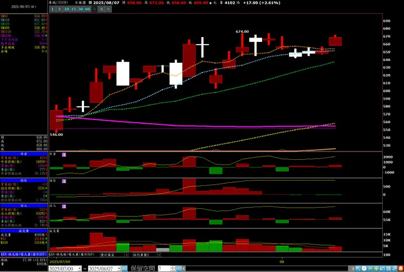The width and height of the screenshot is (404, 272).
Task: Click the 投信持股 5531 value row
Action: 23,189
